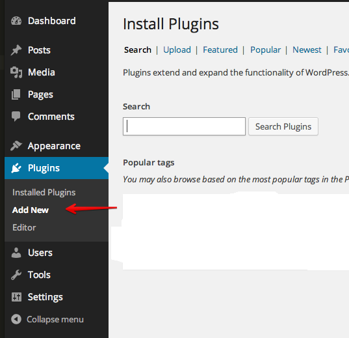Click the Plugins plug icon
The width and height of the screenshot is (349, 338).
coord(16,168)
